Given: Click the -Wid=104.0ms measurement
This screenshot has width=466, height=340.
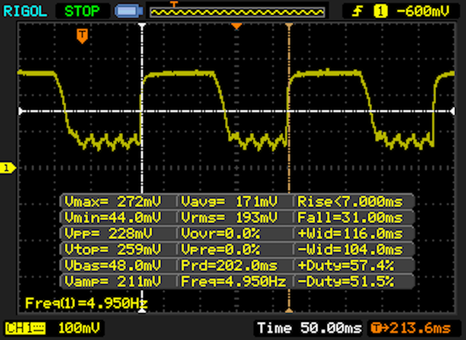Looking at the screenshot, I should click(x=350, y=250).
